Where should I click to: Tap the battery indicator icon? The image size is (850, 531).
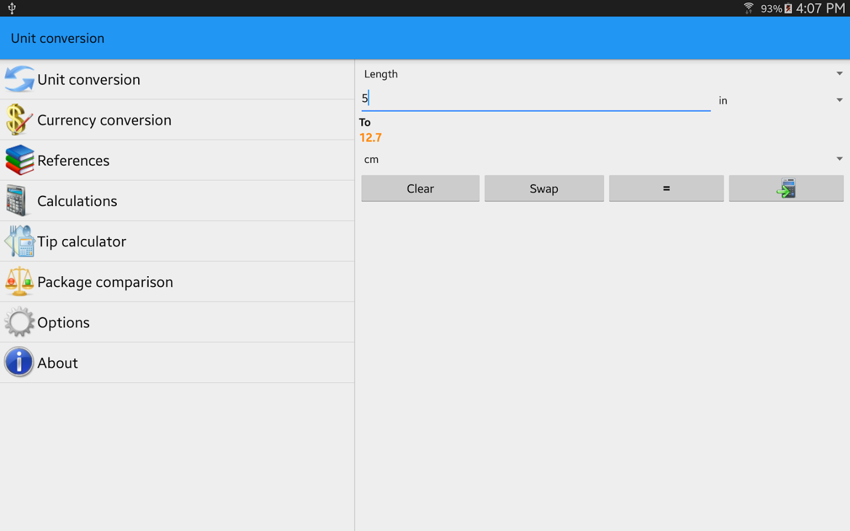788,8
